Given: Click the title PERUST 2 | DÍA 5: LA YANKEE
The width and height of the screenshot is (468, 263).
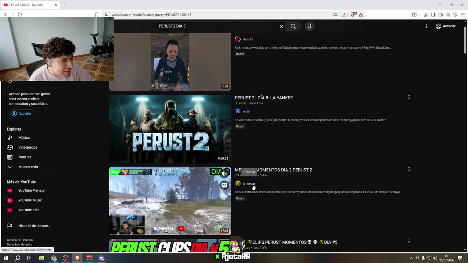Looking at the screenshot, I should tap(264, 98).
